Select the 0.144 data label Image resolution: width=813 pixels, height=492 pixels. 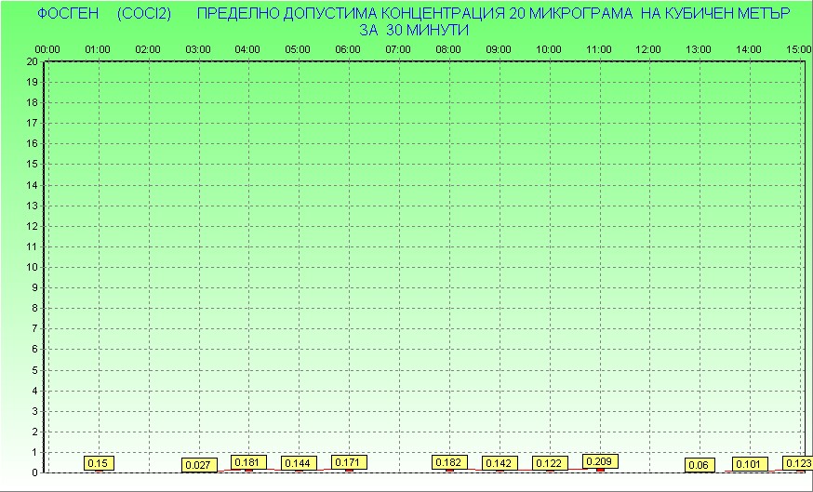(299, 463)
